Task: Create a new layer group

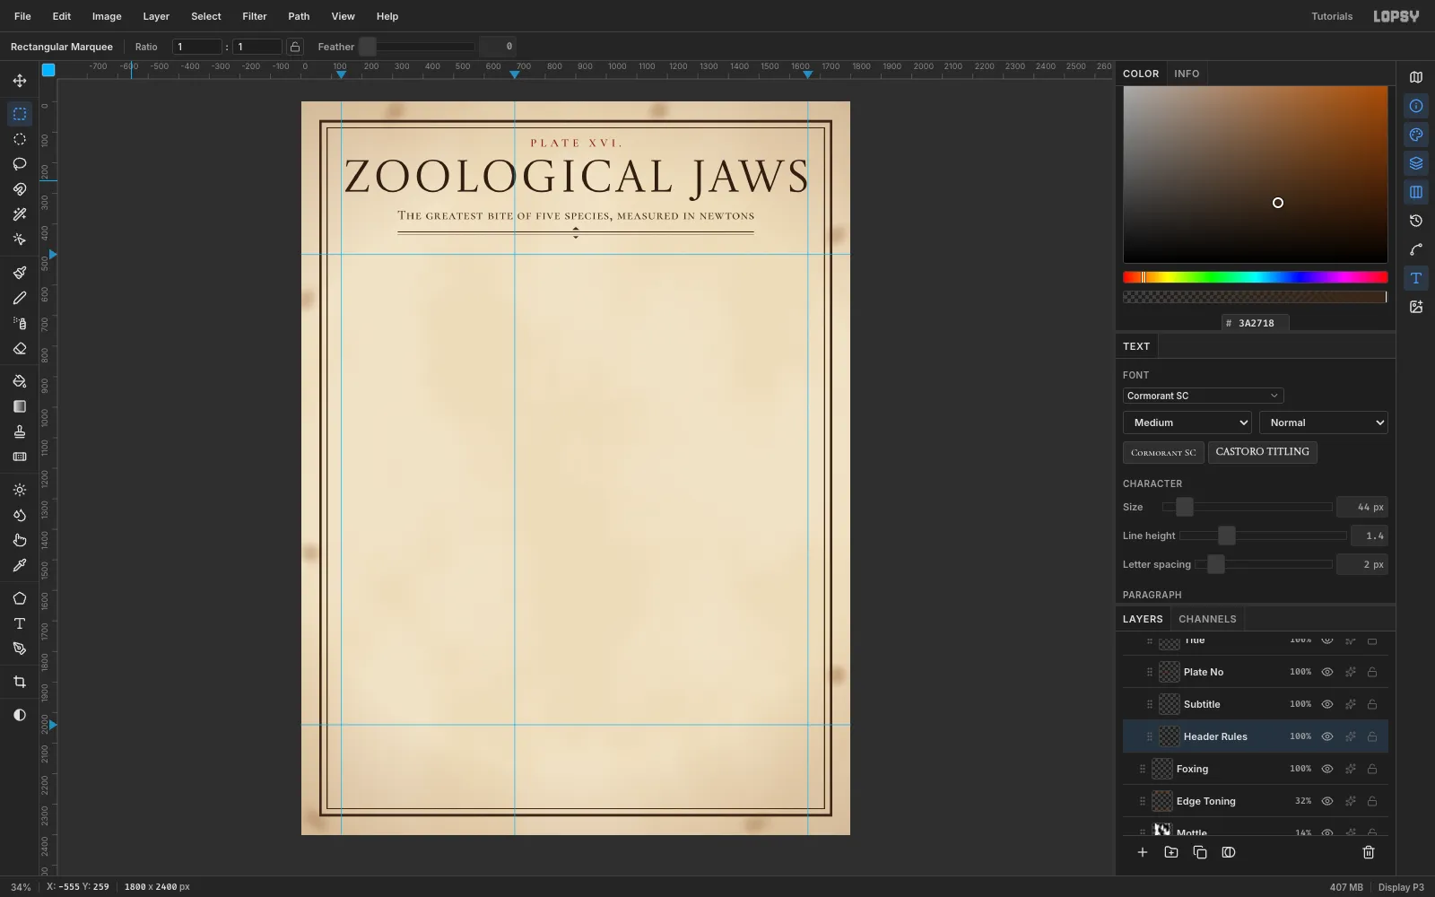Action: (x=1171, y=852)
